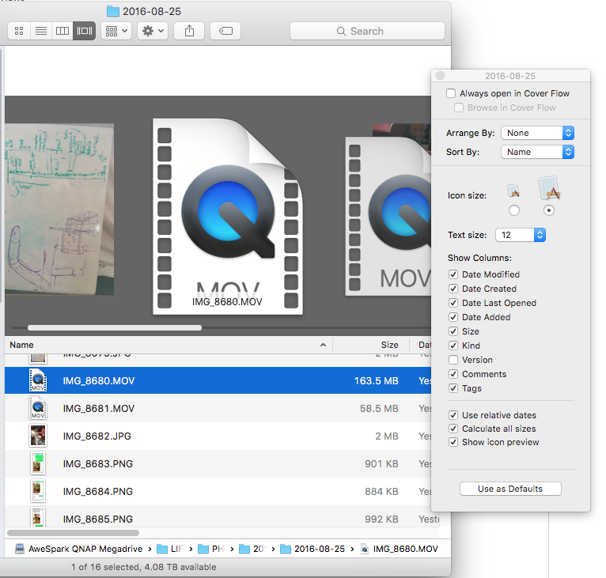Switch to list view in the toolbar
The width and height of the screenshot is (606, 578).
coord(40,31)
